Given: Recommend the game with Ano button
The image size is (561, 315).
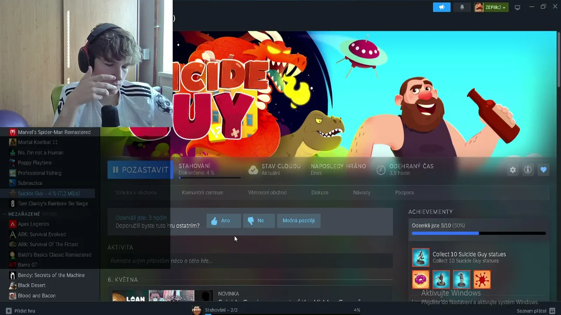Looking at the screenshot, I should (224, 221).
